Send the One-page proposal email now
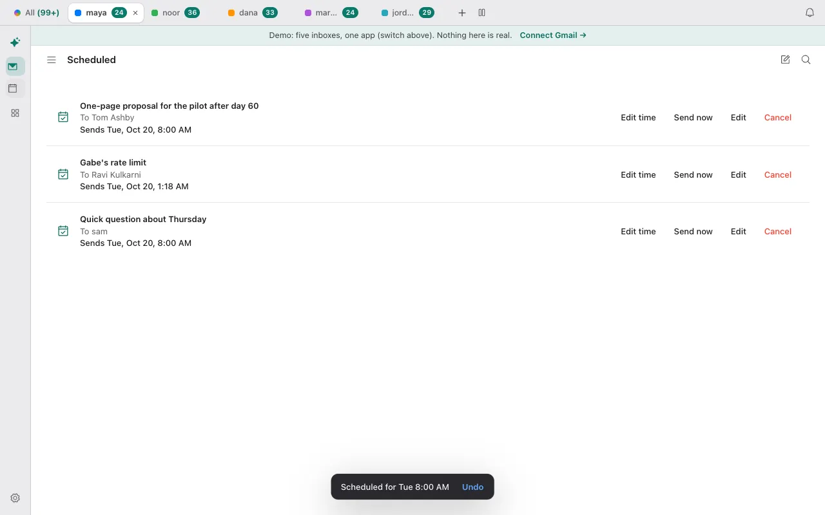This screenshot has height=515, width=825. (x=693, y=118)
